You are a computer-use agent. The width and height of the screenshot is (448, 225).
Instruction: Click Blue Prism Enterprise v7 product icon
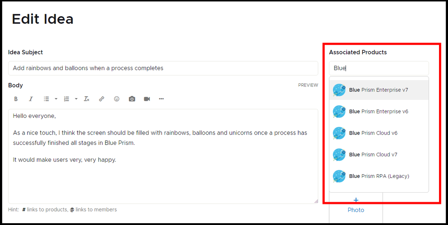coord(339,90)
